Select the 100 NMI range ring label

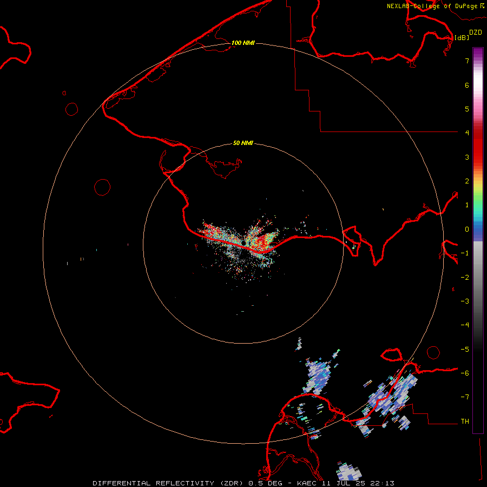(243, 43)
